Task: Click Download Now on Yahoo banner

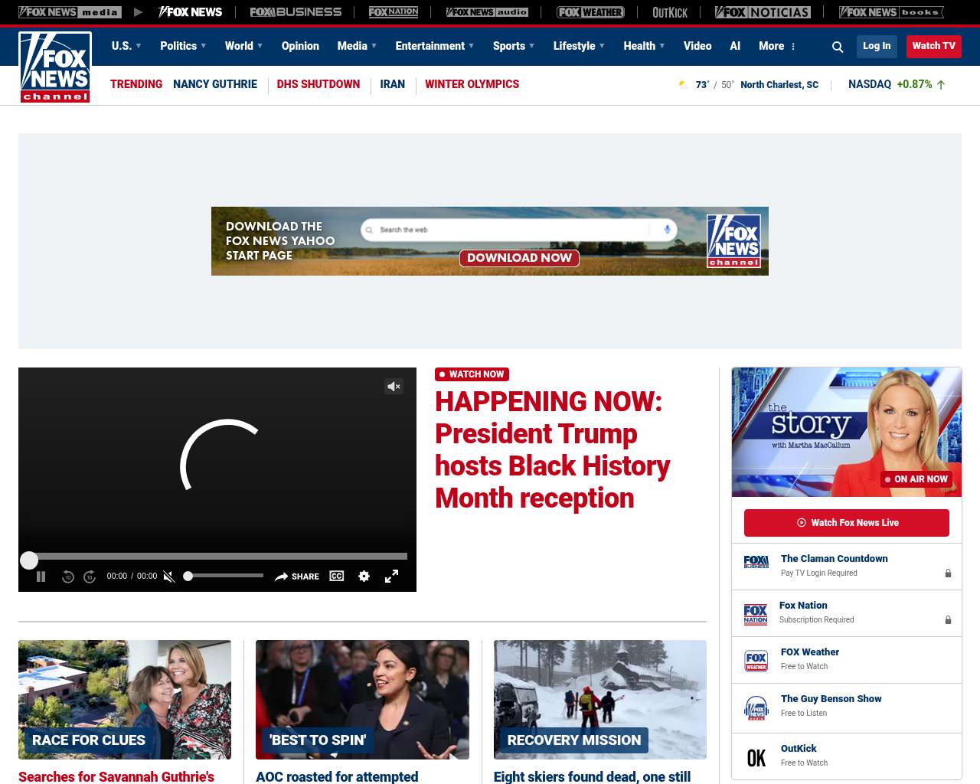Action: (x=519, y=258)
